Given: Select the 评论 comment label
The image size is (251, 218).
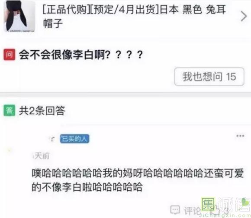Looking at the screenshot, I should [x=192, y=210].
